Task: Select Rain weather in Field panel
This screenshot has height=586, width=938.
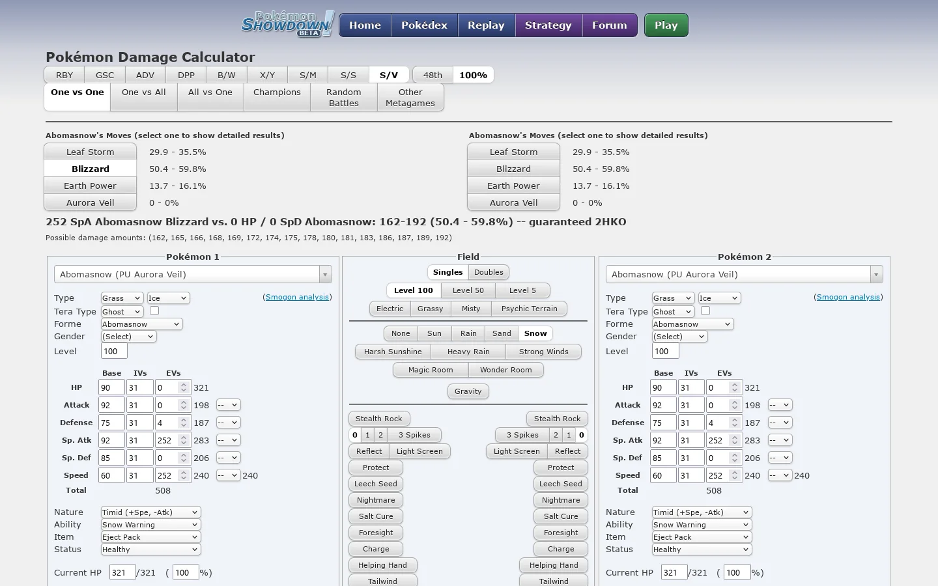Action: coord(468,333)
